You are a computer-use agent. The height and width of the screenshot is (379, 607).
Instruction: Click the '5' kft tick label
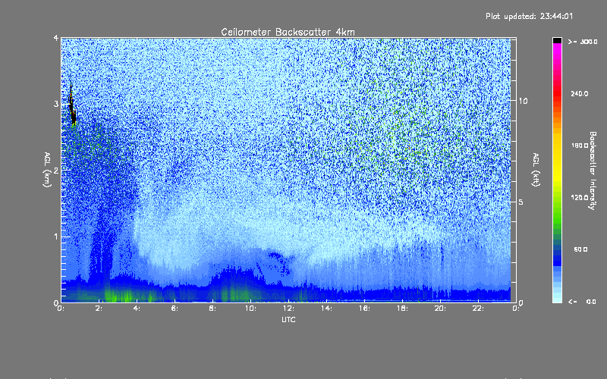[x=521, y=202]
